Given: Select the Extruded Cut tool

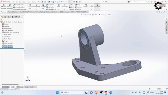Looking at the screenshot, I should (30, 7).
